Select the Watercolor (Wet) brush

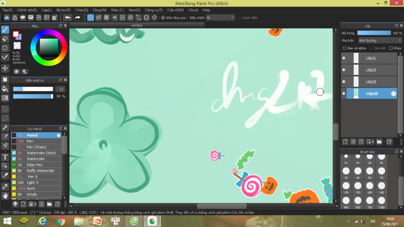36,153
